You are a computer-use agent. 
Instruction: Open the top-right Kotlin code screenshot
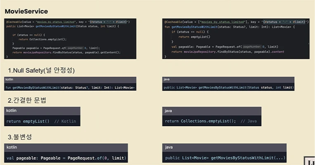point(235,39)
